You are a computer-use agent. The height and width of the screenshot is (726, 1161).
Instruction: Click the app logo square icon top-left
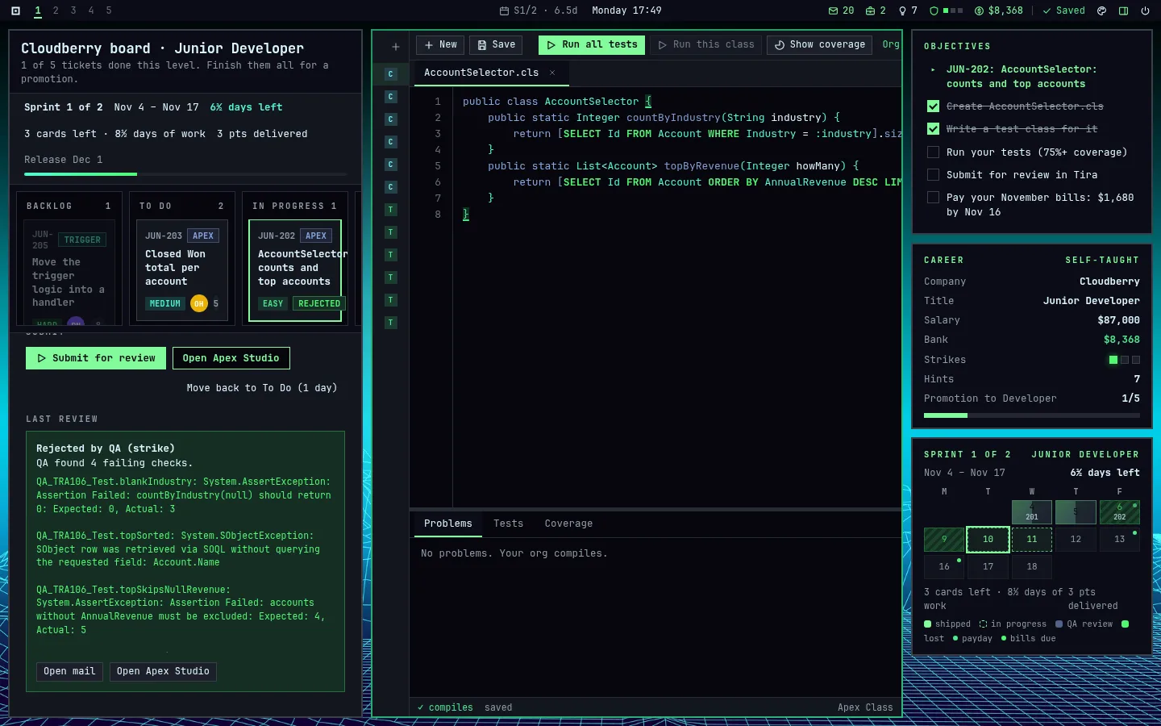[x=15, y=10]
